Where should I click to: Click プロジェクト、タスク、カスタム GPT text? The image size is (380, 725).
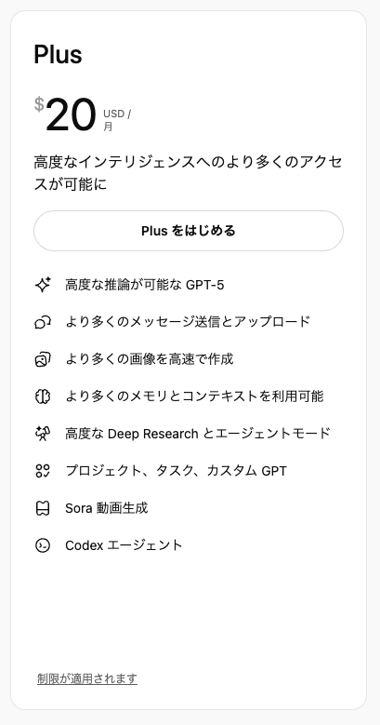pyautogui.click(x=176, y=471)
